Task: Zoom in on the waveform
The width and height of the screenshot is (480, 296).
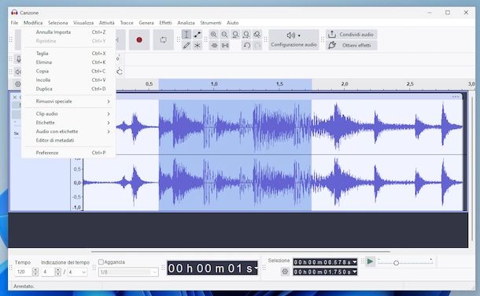Action: [214, 35]
